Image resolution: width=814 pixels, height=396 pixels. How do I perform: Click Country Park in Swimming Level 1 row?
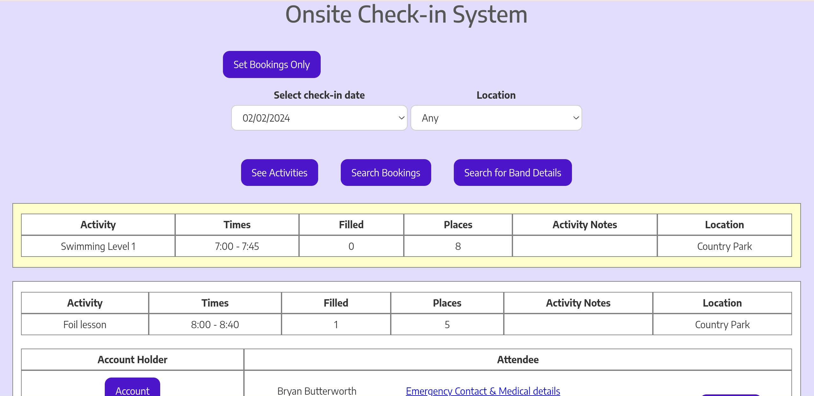(x=724, y=246)
